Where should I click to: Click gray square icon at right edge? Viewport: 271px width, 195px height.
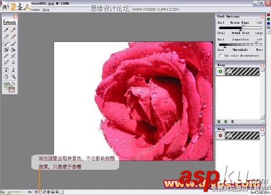tap(268, 28)
